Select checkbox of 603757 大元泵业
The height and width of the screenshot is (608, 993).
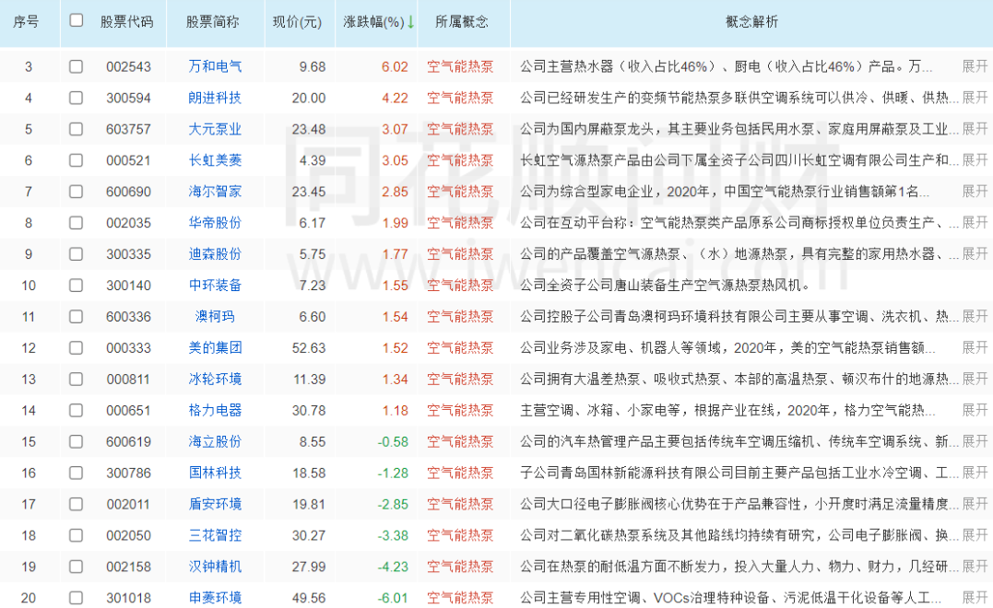click(76, 129)
